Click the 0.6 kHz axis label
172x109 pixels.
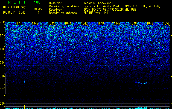[x=2, y=104]
